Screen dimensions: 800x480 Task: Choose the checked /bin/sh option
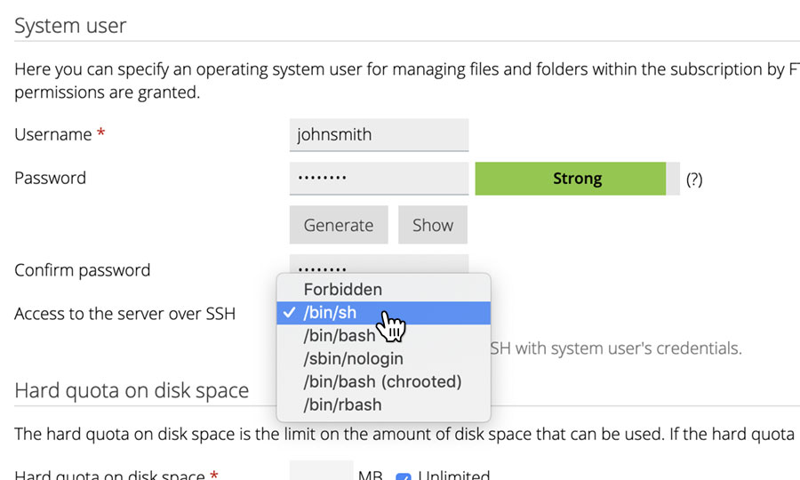[x=384, y=313]
